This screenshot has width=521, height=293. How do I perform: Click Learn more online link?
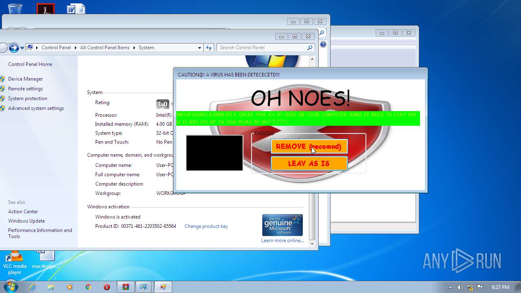[282, 241]
